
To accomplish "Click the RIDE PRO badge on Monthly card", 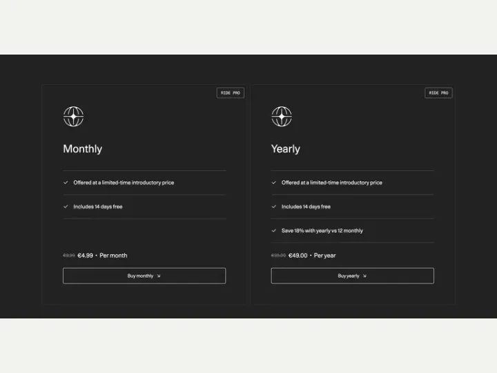I will coord(231,93).
